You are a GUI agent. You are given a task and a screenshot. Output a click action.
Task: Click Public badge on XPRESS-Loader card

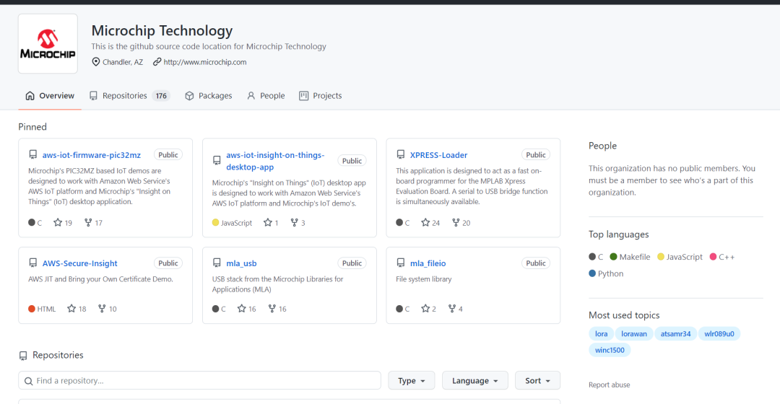(536, 155)
